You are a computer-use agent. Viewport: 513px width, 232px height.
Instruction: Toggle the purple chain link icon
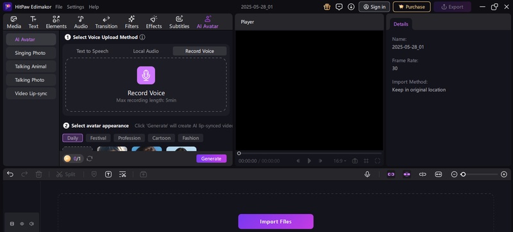391,174
